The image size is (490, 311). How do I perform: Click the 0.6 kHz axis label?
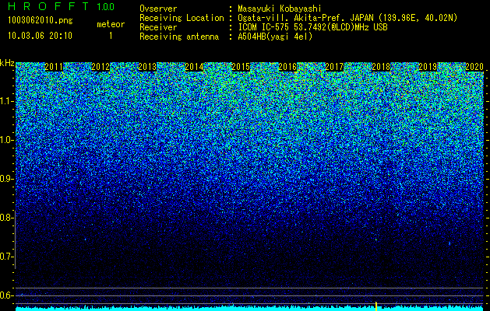click(x=6, y=295)
